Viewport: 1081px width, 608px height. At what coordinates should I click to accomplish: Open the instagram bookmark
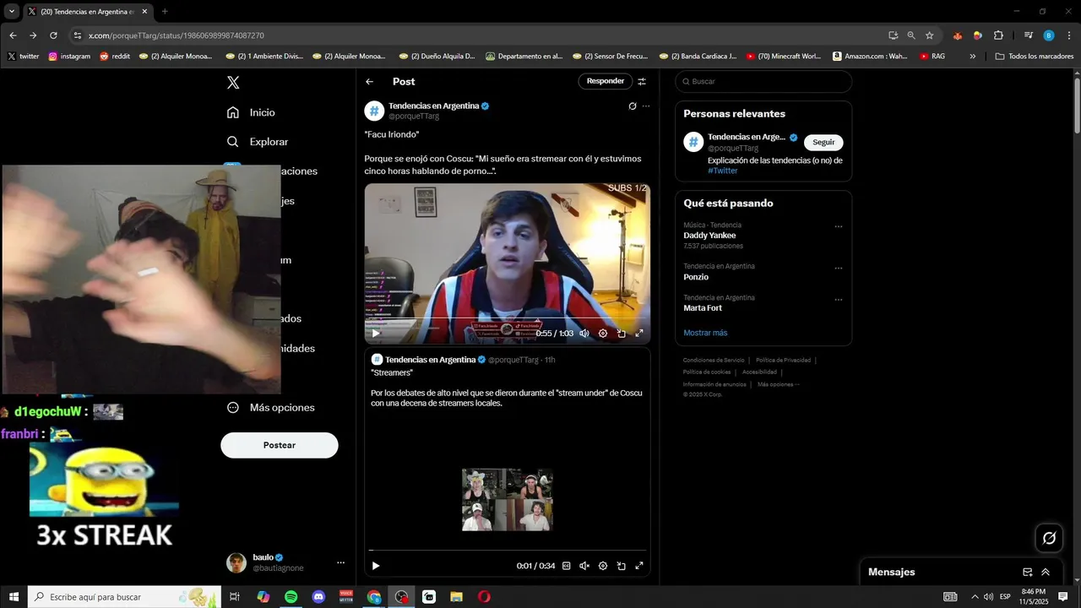tap(69, 57)
